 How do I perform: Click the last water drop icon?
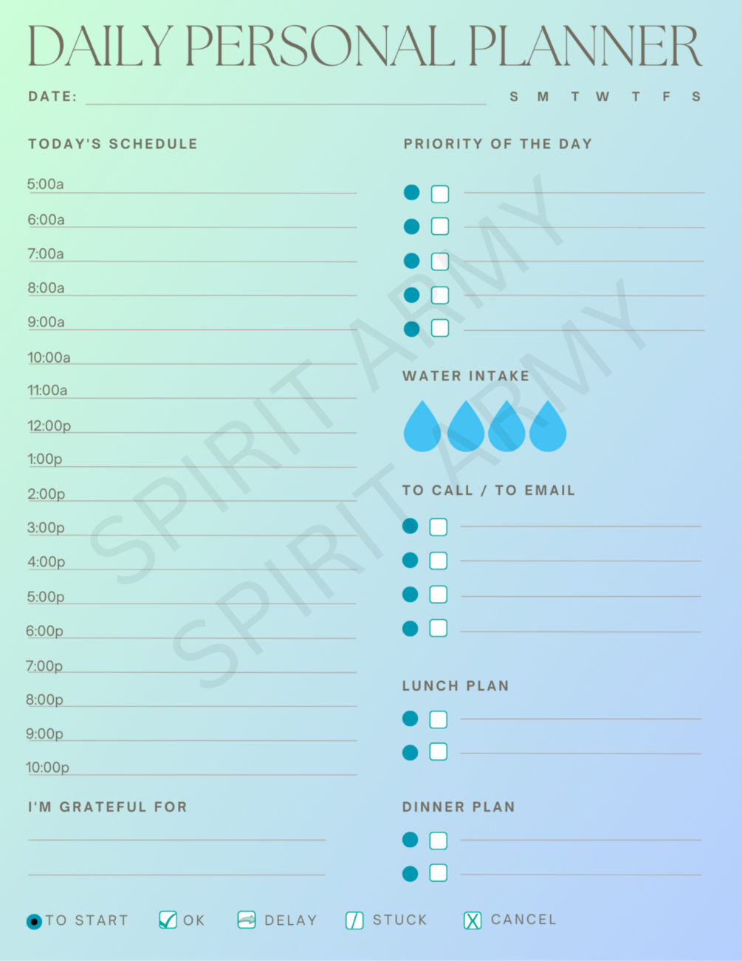click(548, 427)
